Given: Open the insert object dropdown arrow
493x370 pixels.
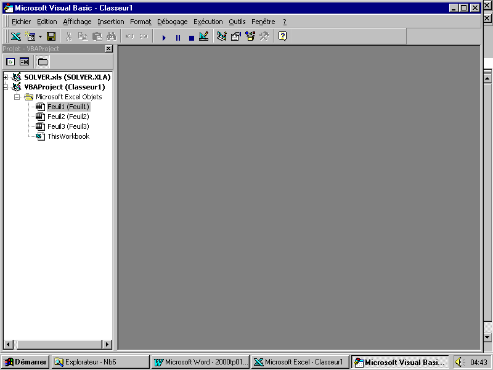Looking at the screenshot, I should (x=40, y=36).
